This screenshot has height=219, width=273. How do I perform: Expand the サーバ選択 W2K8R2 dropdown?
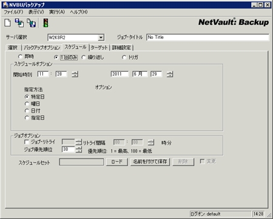click(101, 38)
